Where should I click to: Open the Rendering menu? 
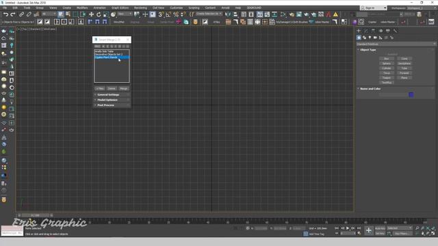tap(140, 8)
